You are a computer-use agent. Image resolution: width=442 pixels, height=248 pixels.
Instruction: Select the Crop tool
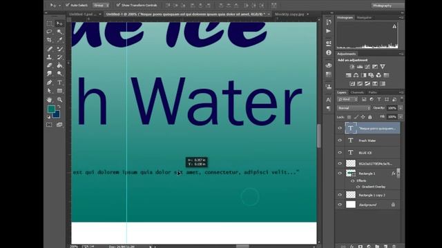click(49, 40)
